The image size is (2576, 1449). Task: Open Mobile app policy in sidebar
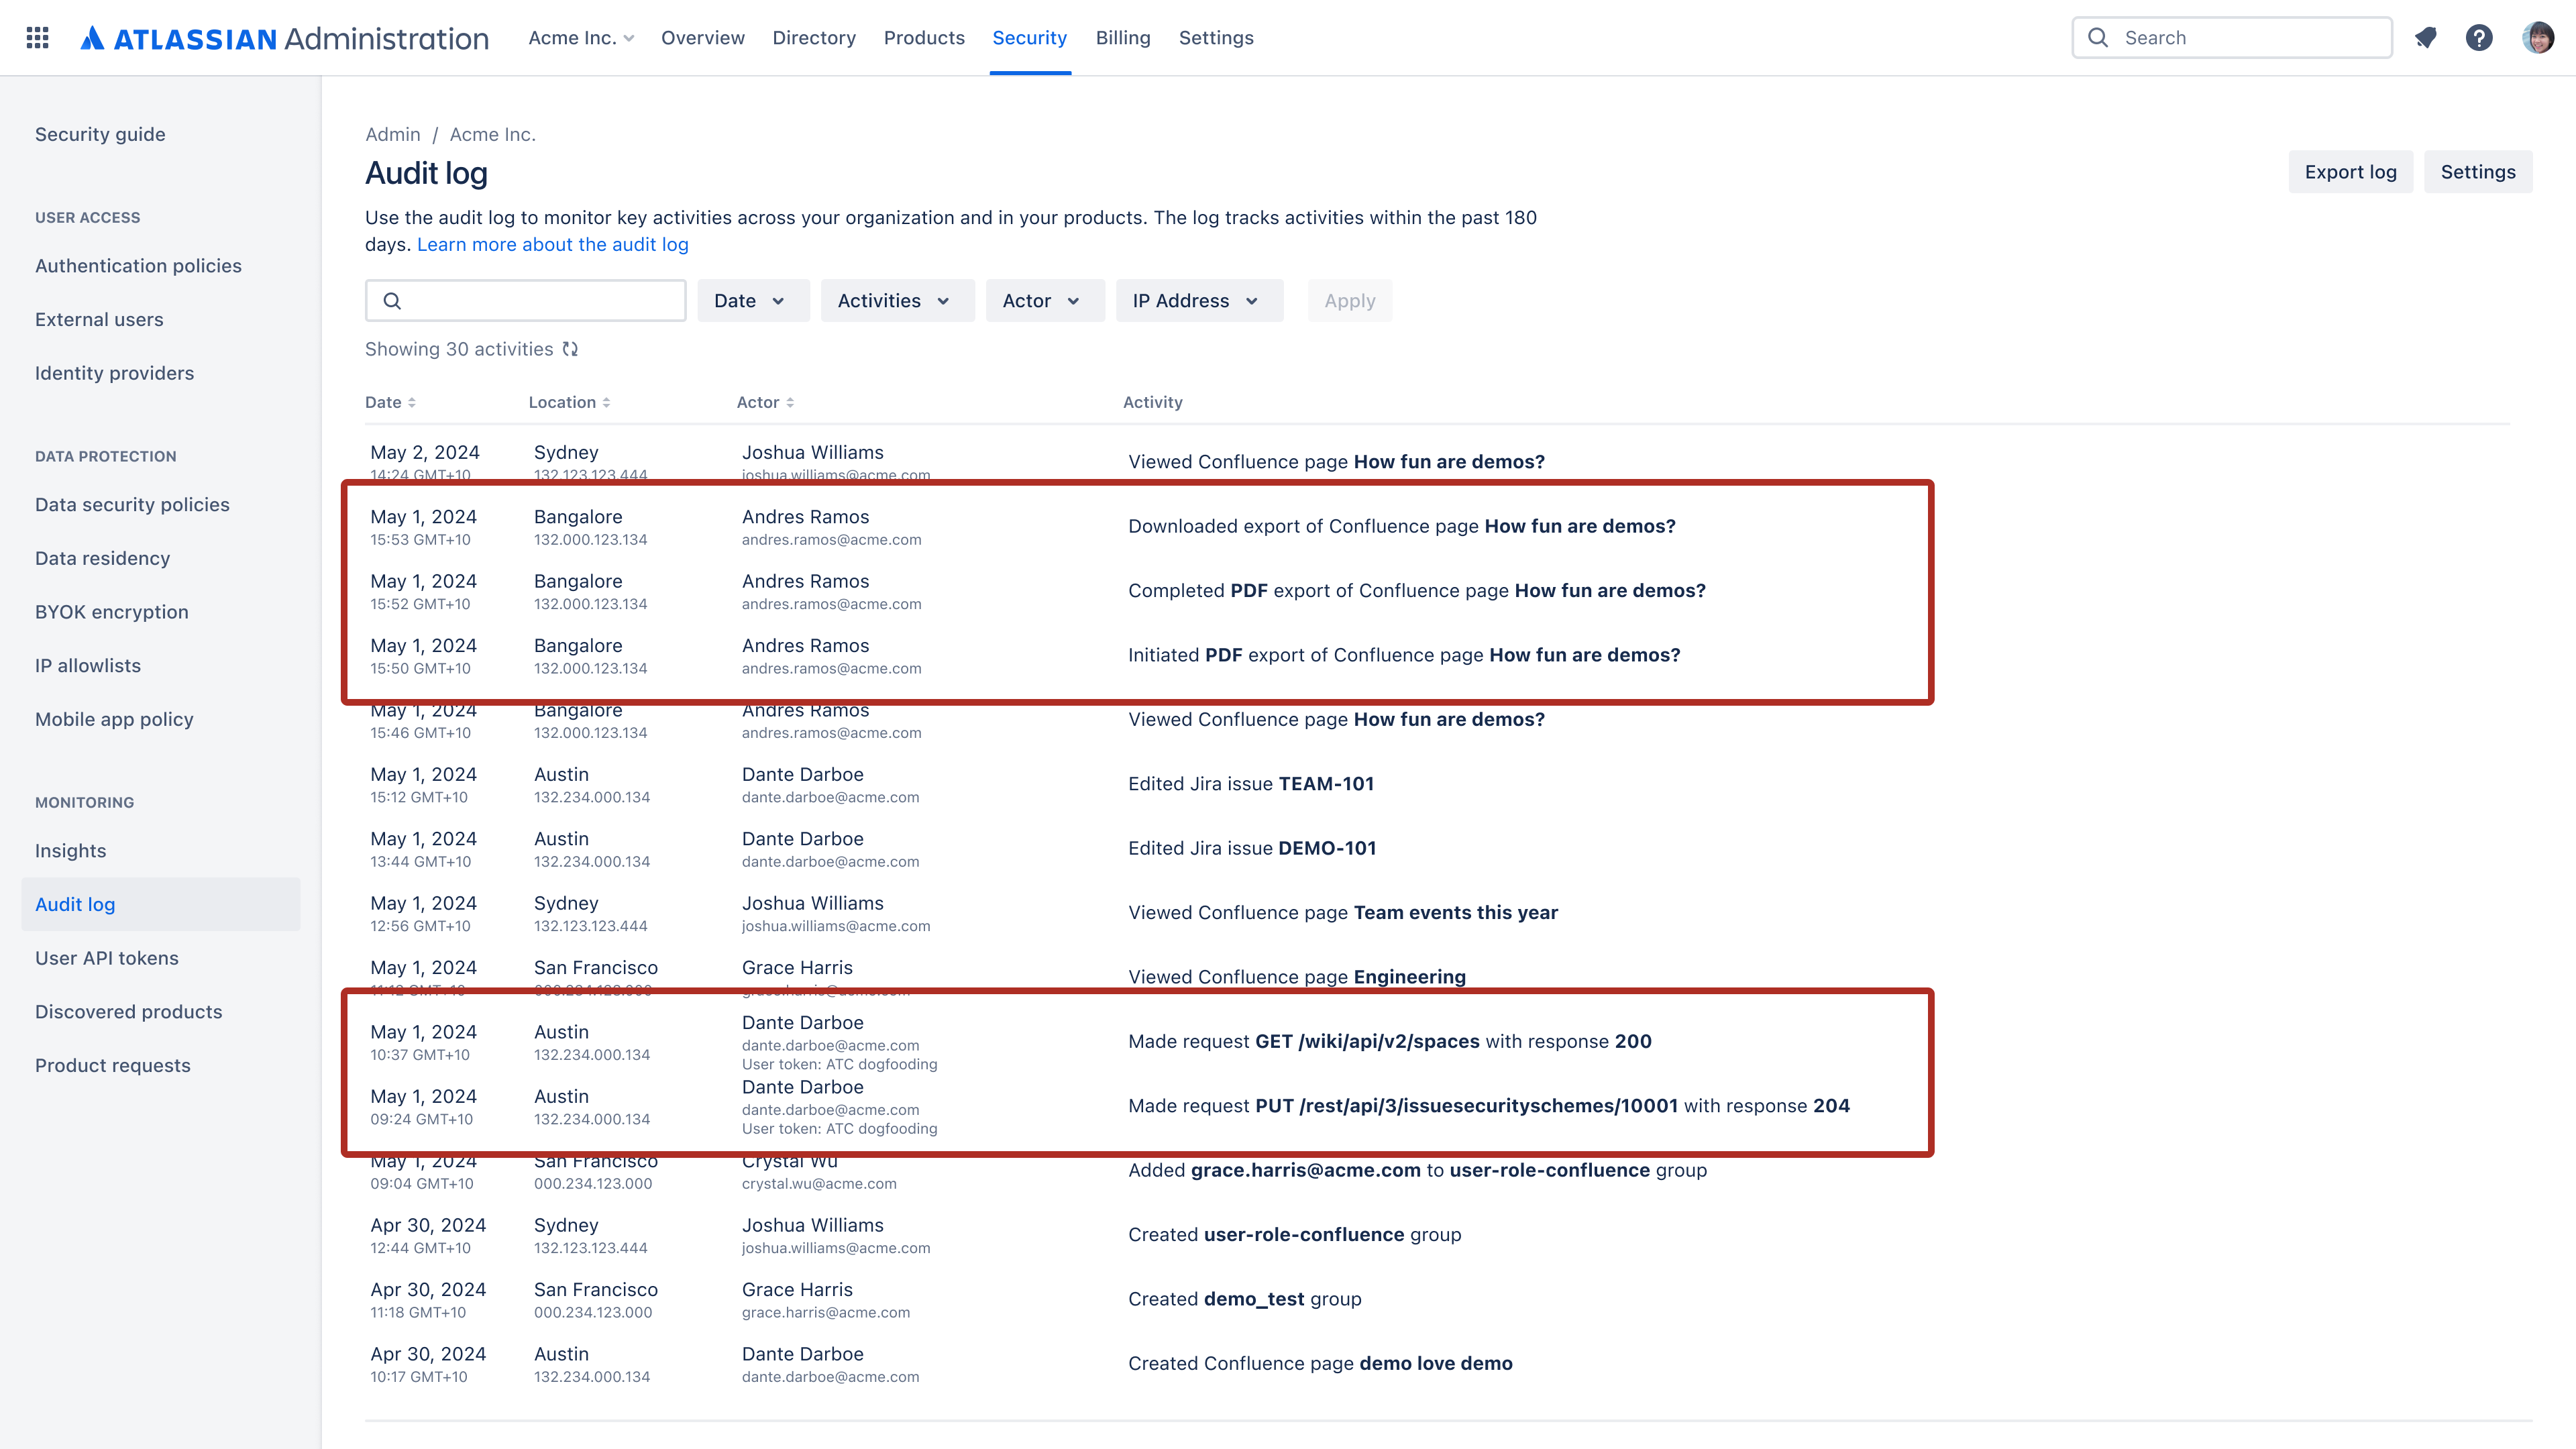click(114, 720)
